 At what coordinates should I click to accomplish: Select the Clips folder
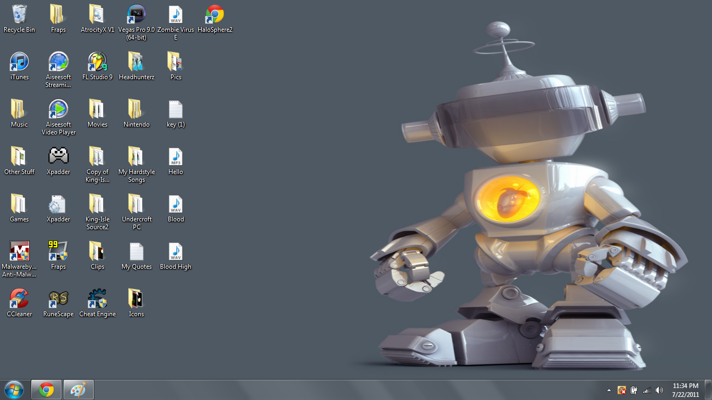97,256
